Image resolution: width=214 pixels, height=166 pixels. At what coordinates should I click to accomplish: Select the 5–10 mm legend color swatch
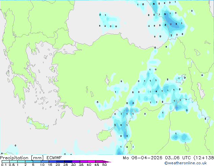tap(37, 162)
